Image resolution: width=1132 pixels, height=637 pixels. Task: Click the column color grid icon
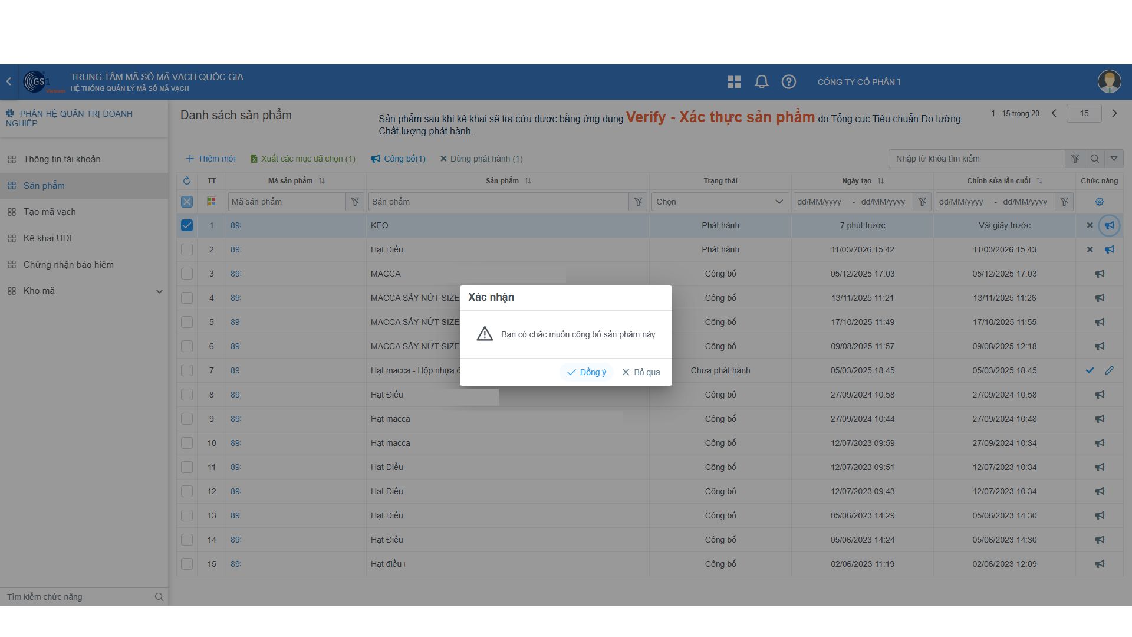212,202
